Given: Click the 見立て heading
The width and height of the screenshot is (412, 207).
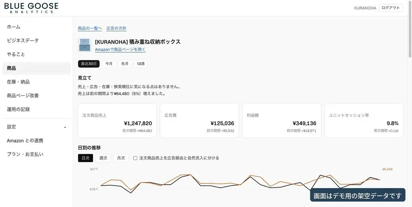Looking at the screenshot, I should pos(84,78).
